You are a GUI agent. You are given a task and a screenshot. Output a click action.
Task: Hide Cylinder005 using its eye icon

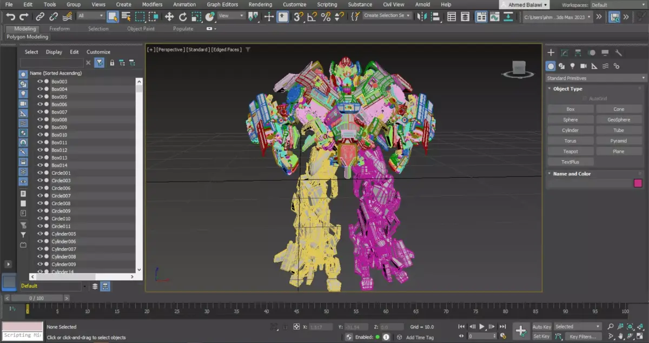(40, 234)
